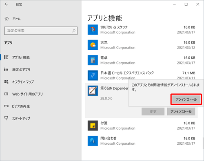Click the search magnifier icon

[x=74, y=31]
